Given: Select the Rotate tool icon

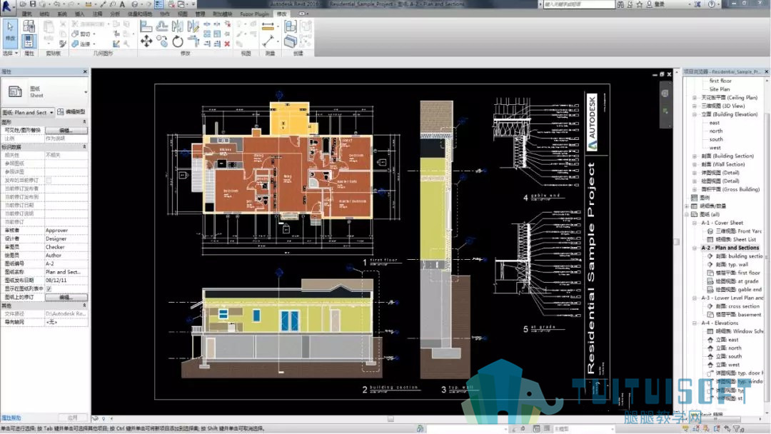Looking at the screenshot, I should [x=178, y=42].
